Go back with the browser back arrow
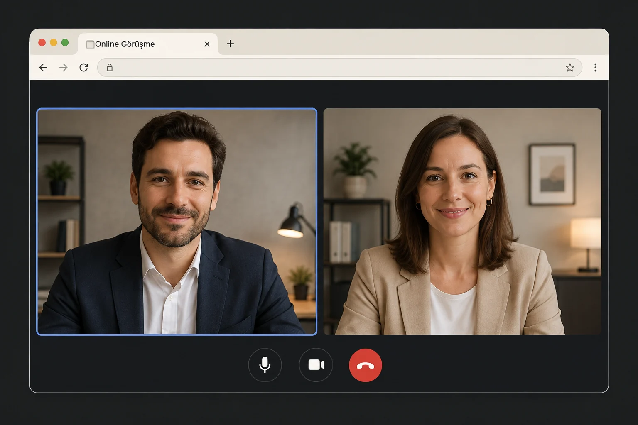This screenshot has height=425, width=638. tap(43, 67)
